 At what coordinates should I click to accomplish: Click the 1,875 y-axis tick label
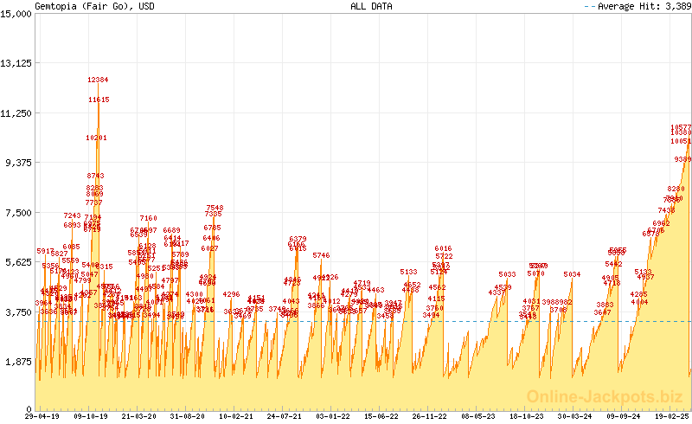coord(19,363)
